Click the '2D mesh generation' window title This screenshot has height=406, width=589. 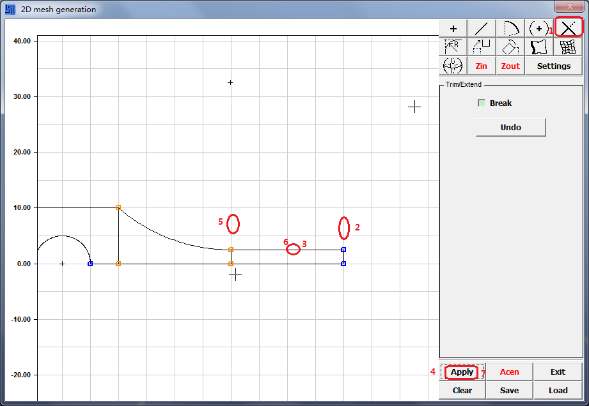[58, 10]
